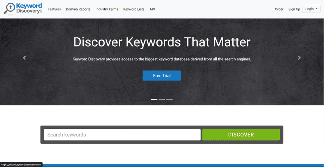
Task: Open Keyword Lists page
Action: click(134, 9)
